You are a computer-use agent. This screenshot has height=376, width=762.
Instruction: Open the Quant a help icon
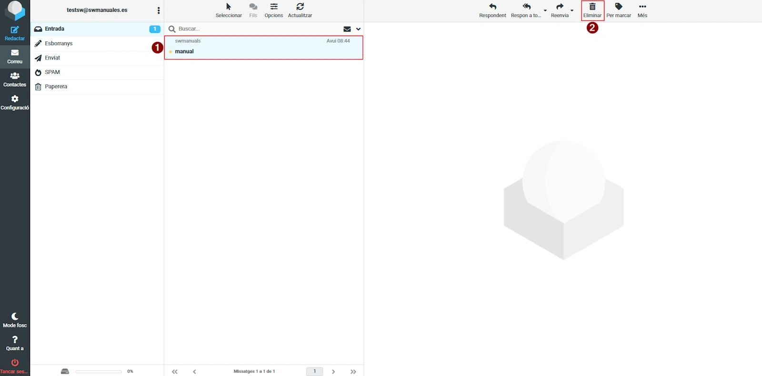click(x=15, y=340)
